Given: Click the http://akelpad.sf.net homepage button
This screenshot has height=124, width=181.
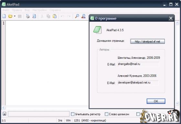Looking at the screenshot, I should [147, 41].
